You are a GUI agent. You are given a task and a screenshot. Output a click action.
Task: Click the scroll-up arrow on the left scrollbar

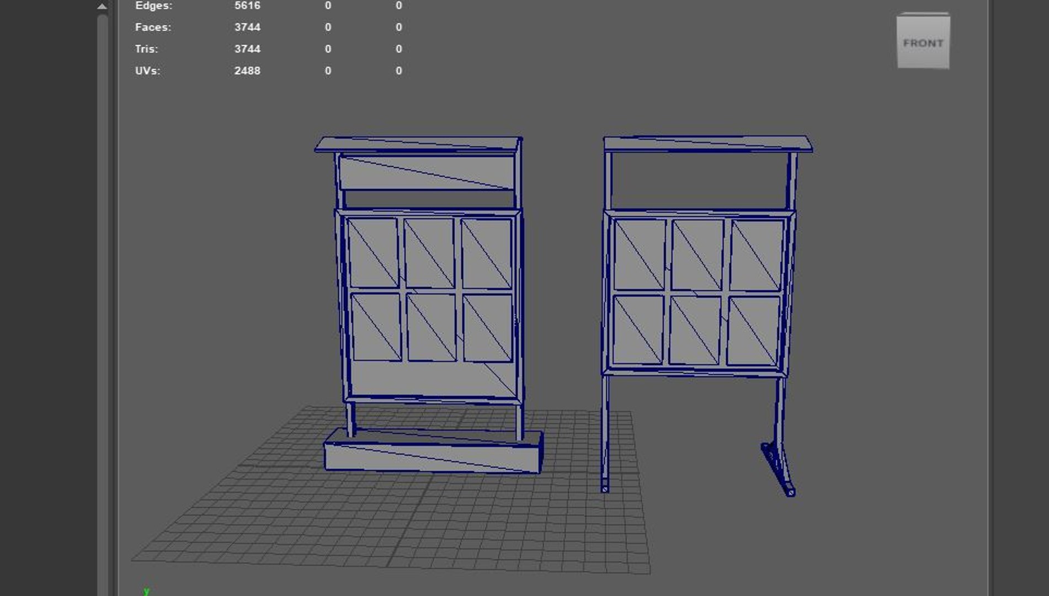tap(102, 7)
